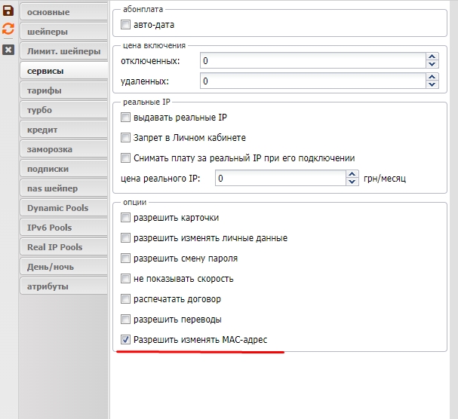458x419 pixels.
Task: Click the dark X close icon
Action: 8,50
